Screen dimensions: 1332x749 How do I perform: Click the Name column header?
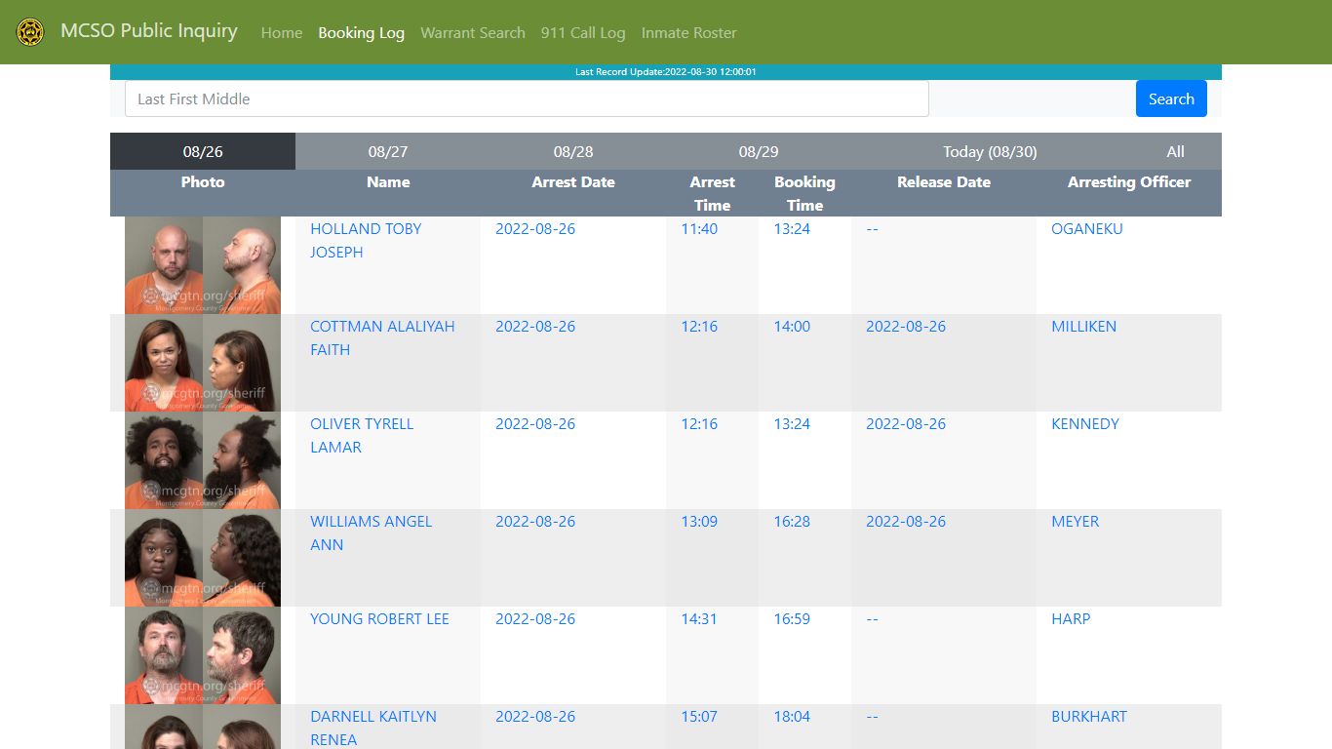click(388, 181)
